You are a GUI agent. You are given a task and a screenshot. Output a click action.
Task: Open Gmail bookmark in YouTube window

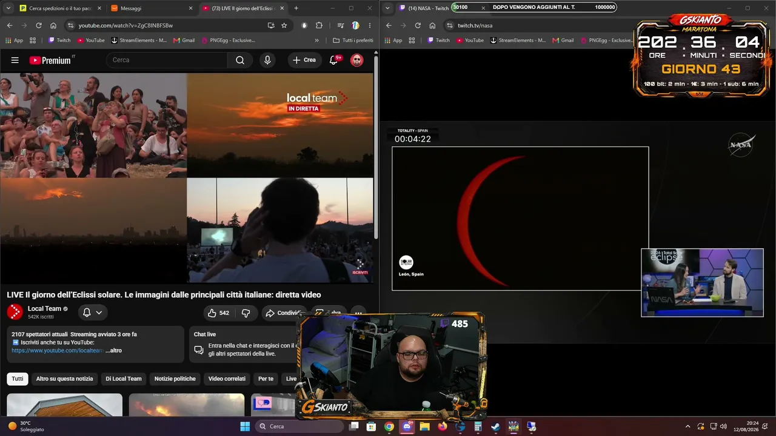pyautogui.click(x=184, y=41)
